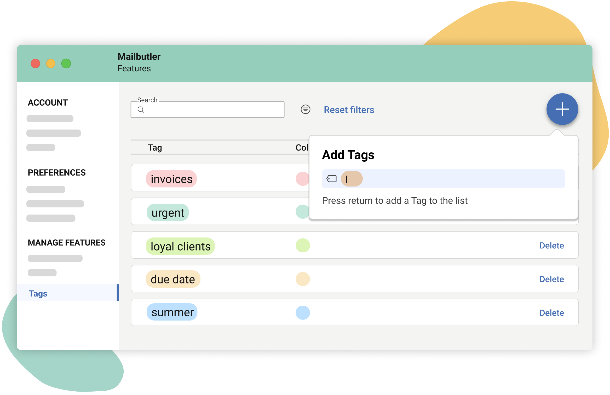Screen dimensions: 610x395
Task: Click the Tag column header
Action: click(x=155, y=148)
